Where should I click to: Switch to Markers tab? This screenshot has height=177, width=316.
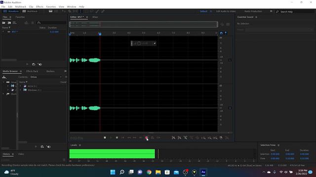[x=50, y=71]
